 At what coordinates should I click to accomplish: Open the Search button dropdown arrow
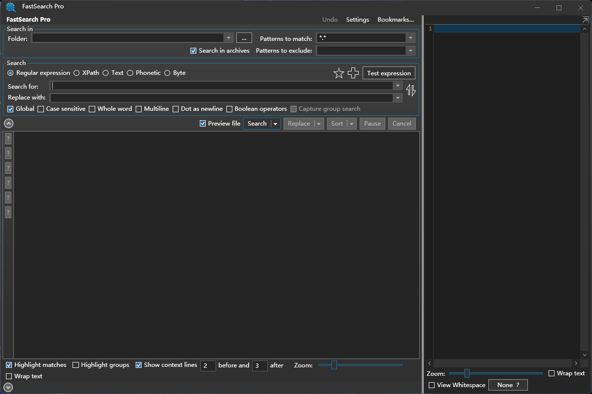tap(275, 124)
